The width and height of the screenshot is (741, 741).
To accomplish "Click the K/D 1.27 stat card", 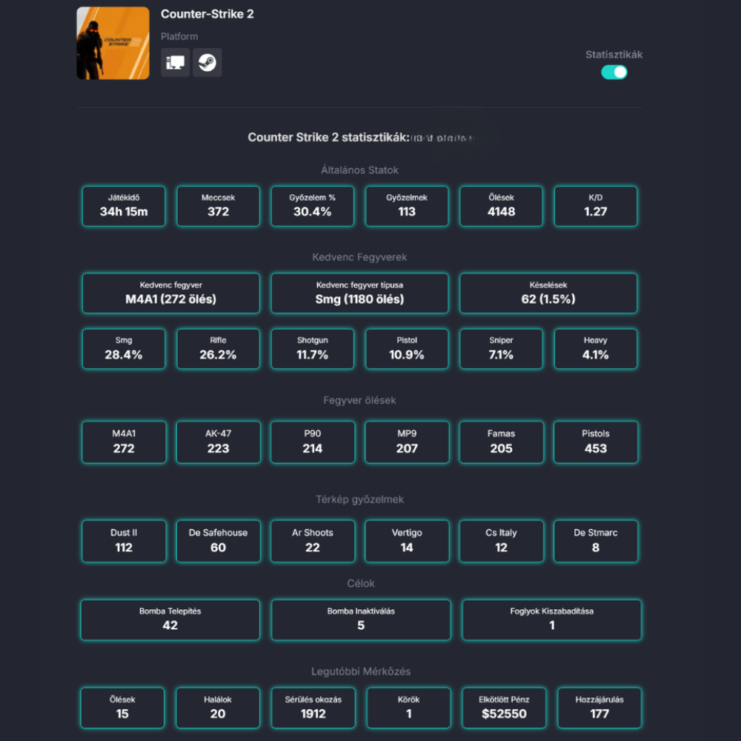I will (595, 206).
